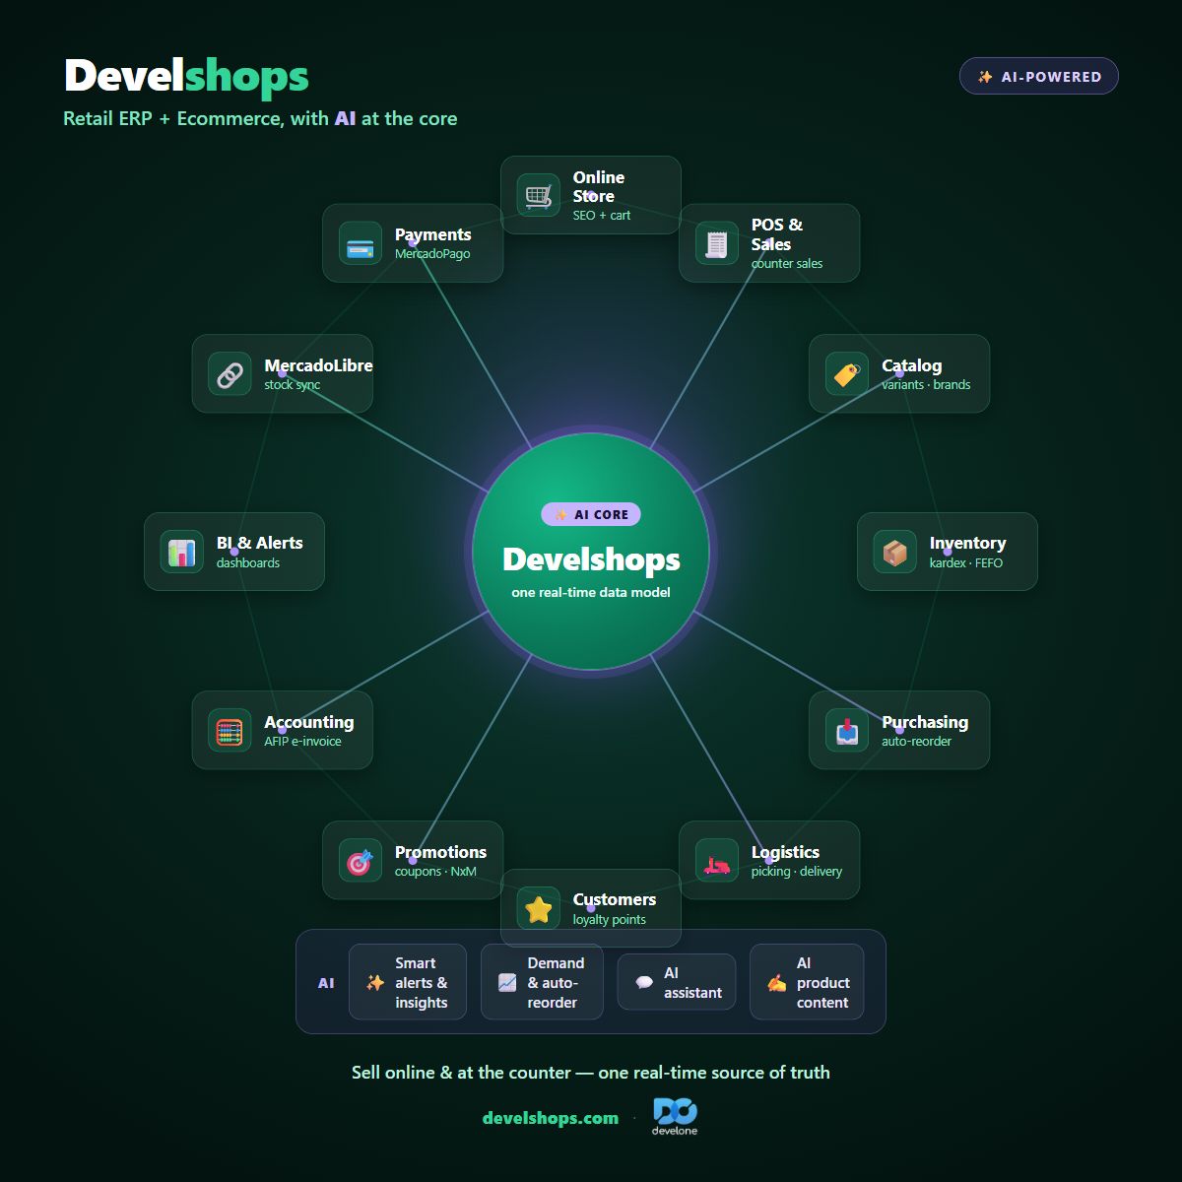Screen dimensions: 1182x1182
Task: Click the 'POS & Sales' label
Action: coord(777,234)
